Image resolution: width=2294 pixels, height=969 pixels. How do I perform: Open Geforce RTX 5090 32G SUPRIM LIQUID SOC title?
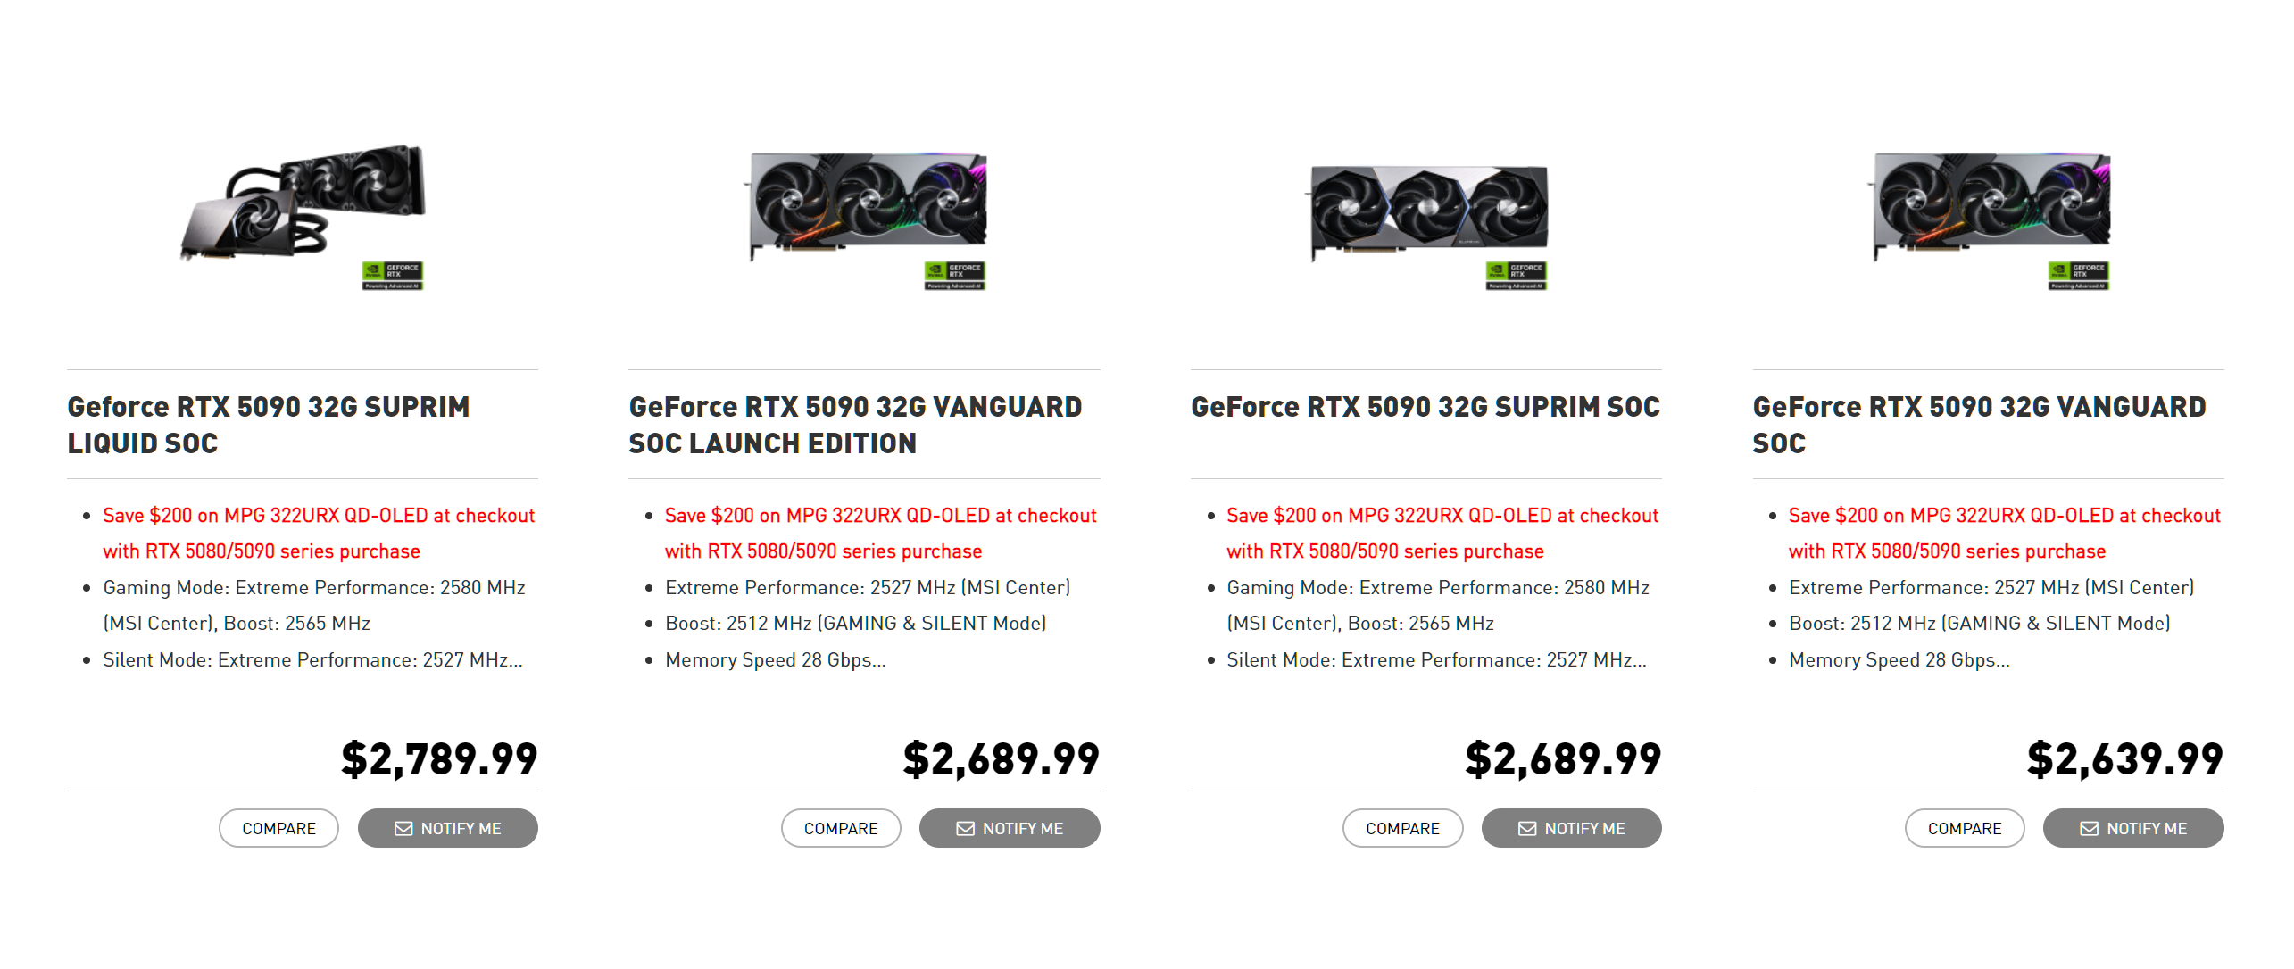pyautogui.click(x=268, y=425)
